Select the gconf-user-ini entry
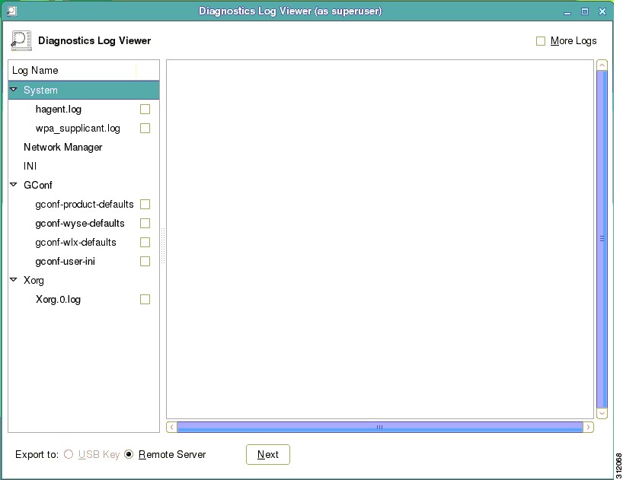Image resolution: width=623 pixels, height=480 pixels. click(65, 262)
